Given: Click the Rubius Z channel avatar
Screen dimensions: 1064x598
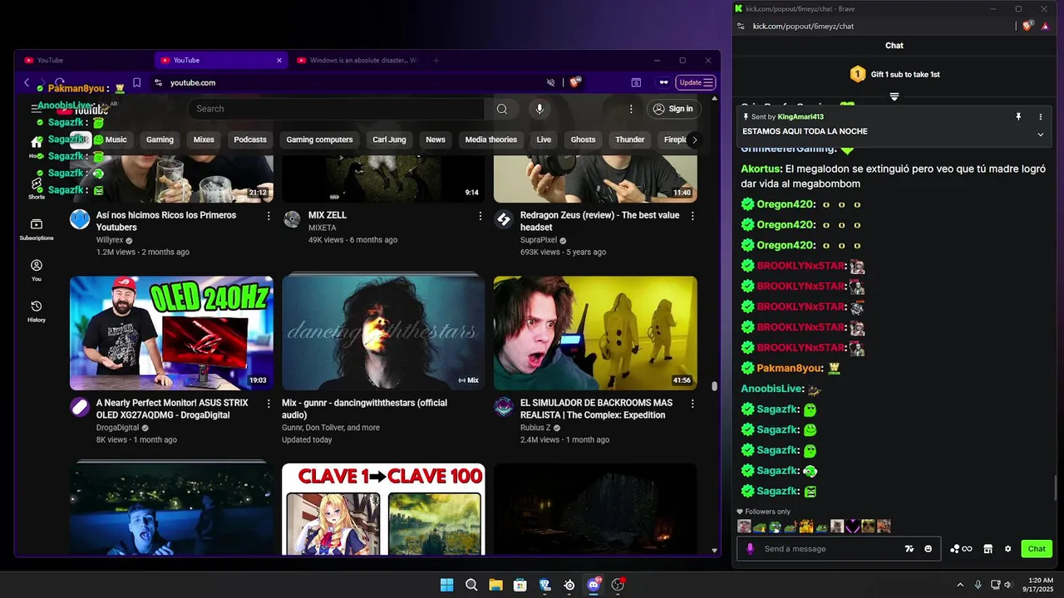Looking at the screenshot, I should point(504,407).
